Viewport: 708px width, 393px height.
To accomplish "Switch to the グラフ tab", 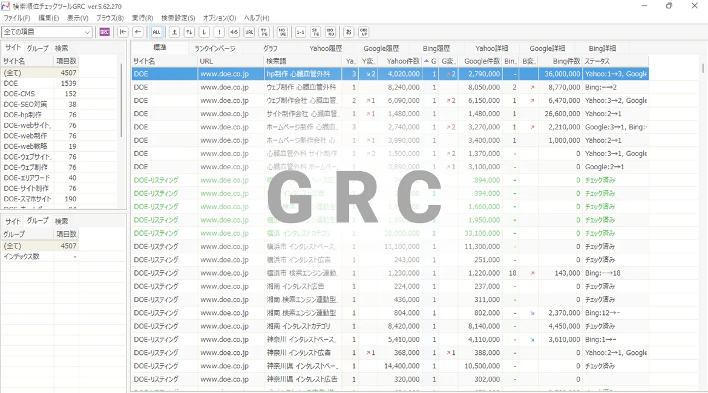I will click(270, 48).
